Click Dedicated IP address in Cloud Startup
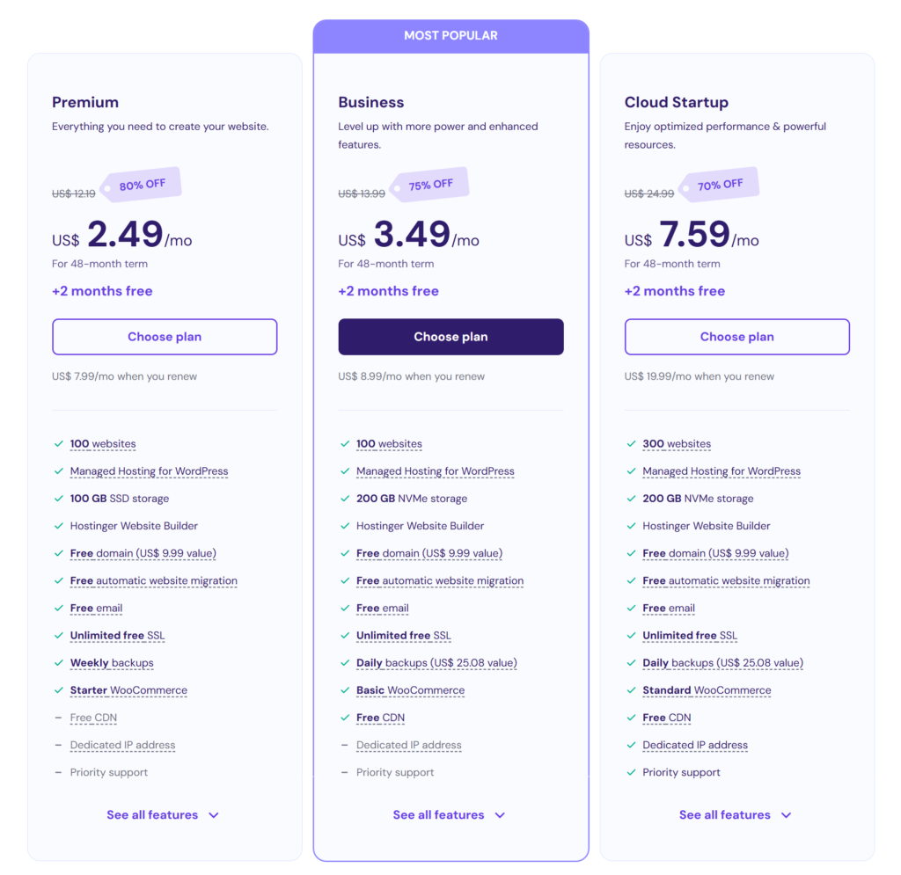This screenshot has height=875, width=901. pyautogui.click(x=695, y=745)
